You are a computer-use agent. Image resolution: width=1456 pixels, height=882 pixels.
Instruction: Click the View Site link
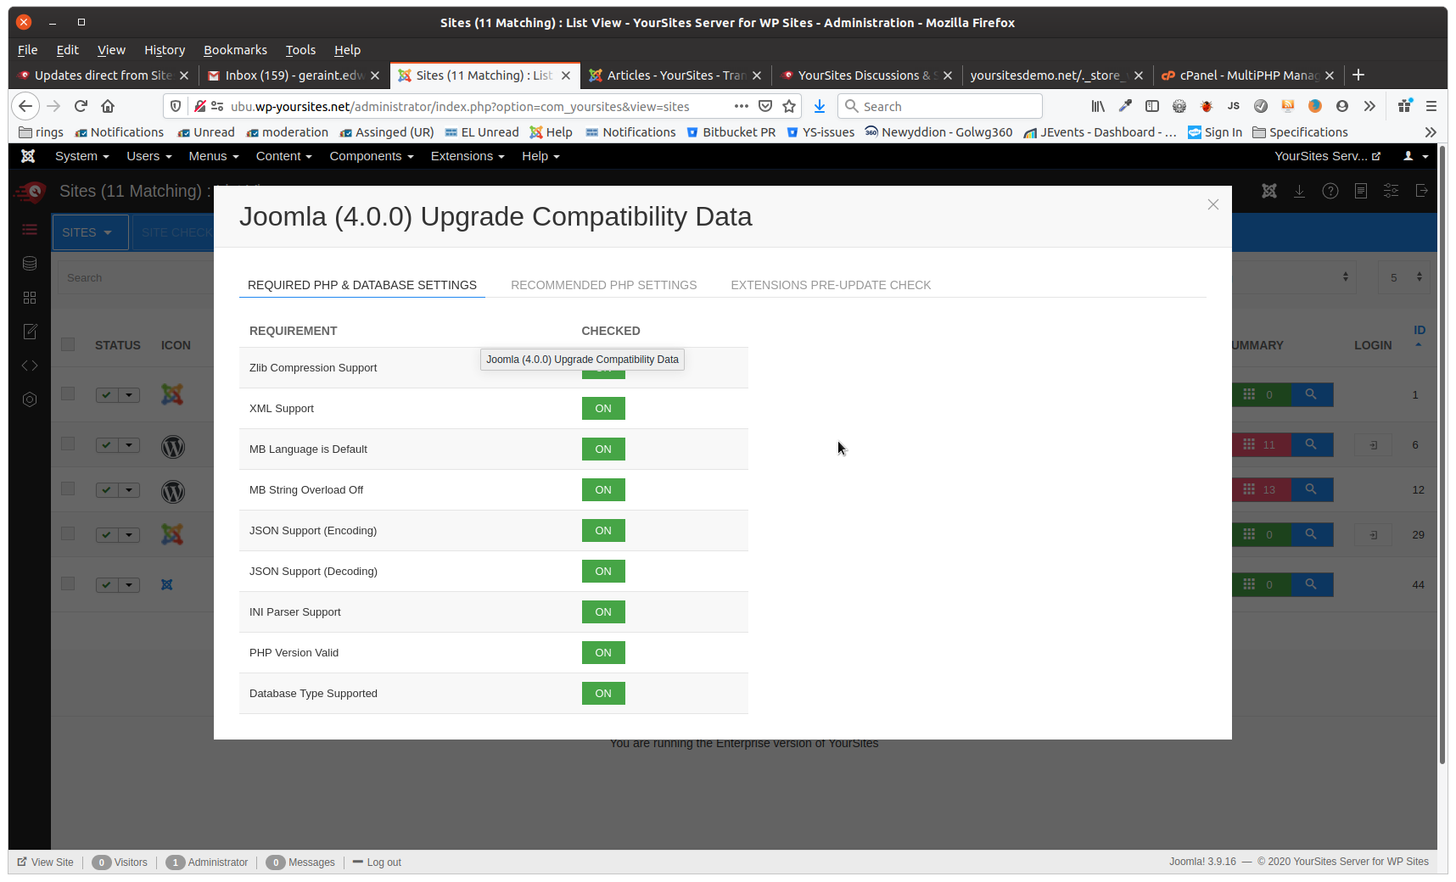point(46,862)
